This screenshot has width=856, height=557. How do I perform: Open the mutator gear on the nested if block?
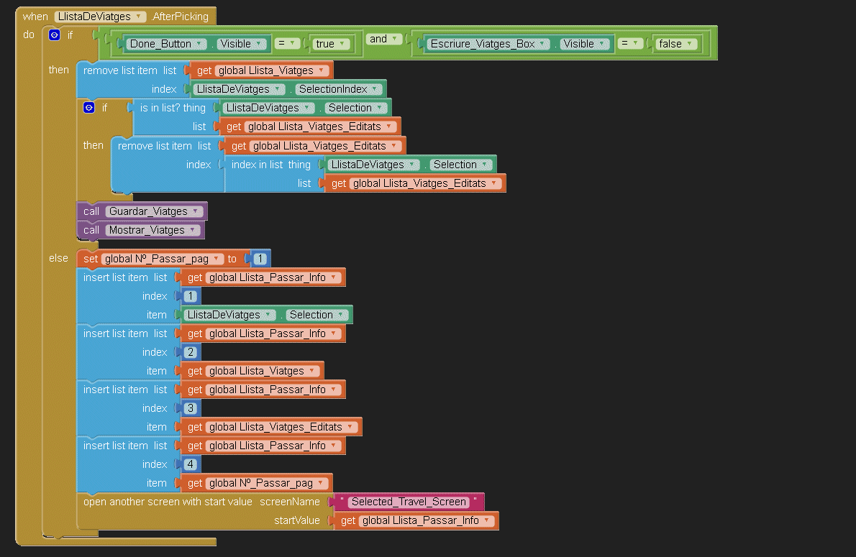click(x=89, y=108)
